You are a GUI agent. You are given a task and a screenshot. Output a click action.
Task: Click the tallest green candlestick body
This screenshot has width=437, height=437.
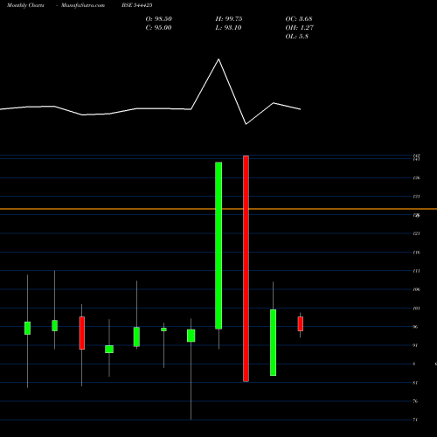[x=218, y=246]
